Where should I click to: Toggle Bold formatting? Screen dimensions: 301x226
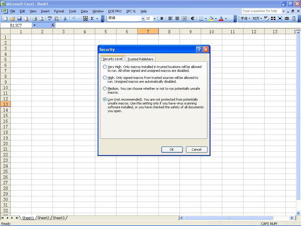[x=162, y=19]
